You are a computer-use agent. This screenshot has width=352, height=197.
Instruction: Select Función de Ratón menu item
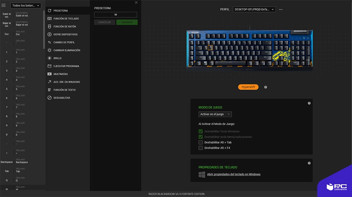[68, 26]
